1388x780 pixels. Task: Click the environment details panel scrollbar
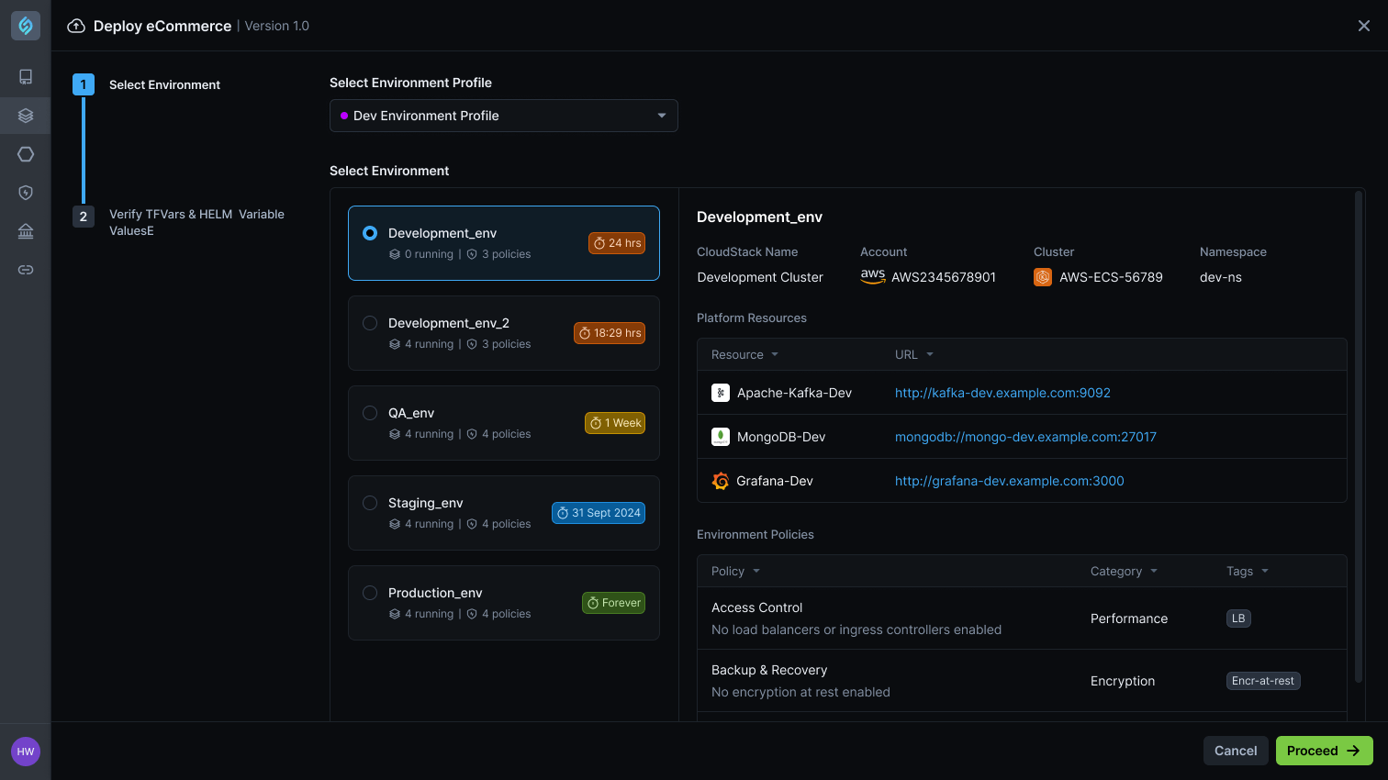(1359, 437)
